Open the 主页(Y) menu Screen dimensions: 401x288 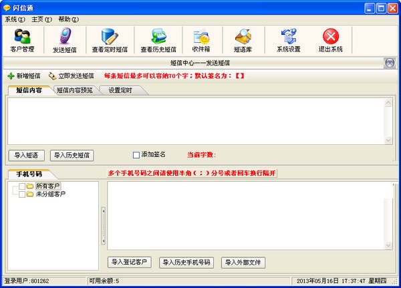click(x=41, y=19)
